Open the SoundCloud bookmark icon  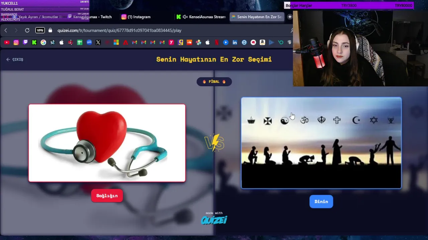pos(189,42)
